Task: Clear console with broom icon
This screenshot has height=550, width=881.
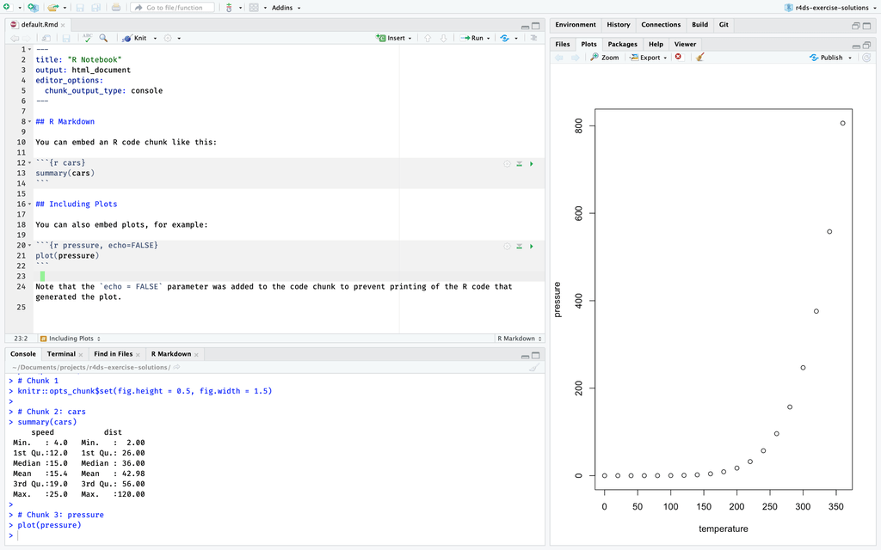Action: coord(533,367)
